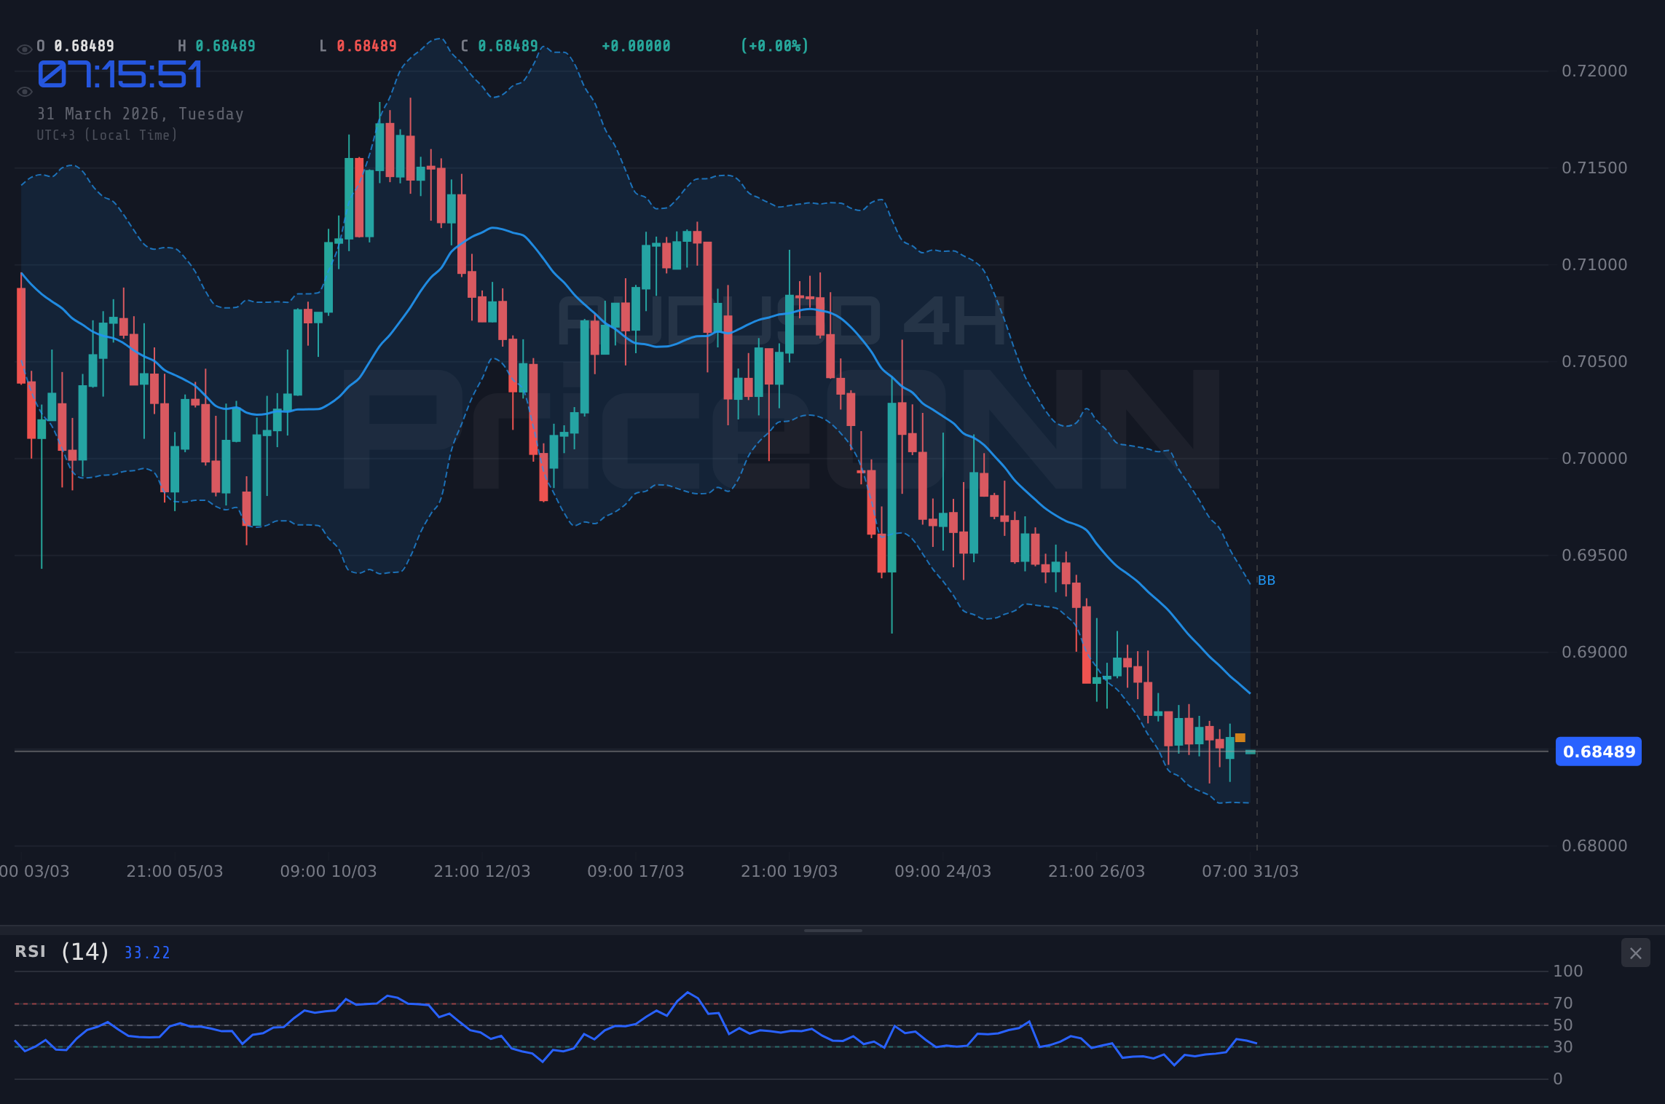This screenshot has width=1665, height=1104.
Task: Click the current price label 0.68489
Action: [x=1598, y=752]
